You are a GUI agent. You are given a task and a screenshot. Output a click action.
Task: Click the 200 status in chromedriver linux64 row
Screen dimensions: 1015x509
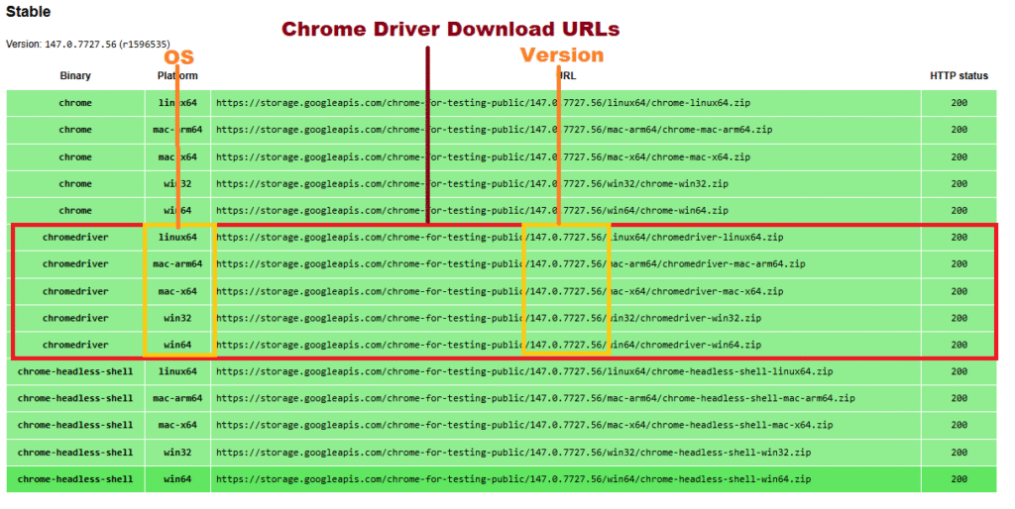[959, 238]
